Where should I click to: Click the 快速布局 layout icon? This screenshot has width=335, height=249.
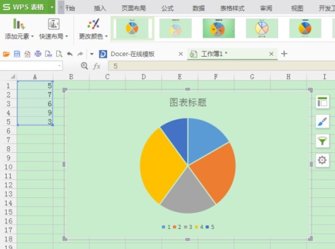[x=54, y=24]
